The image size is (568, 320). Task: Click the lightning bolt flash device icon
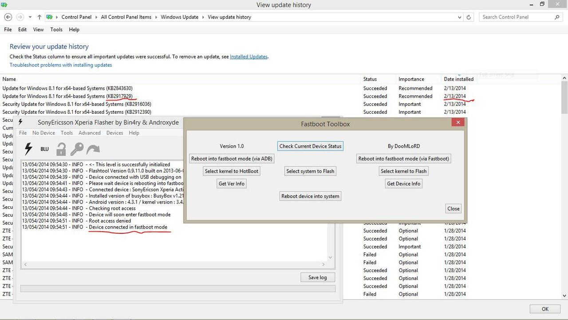coord(28,149)
